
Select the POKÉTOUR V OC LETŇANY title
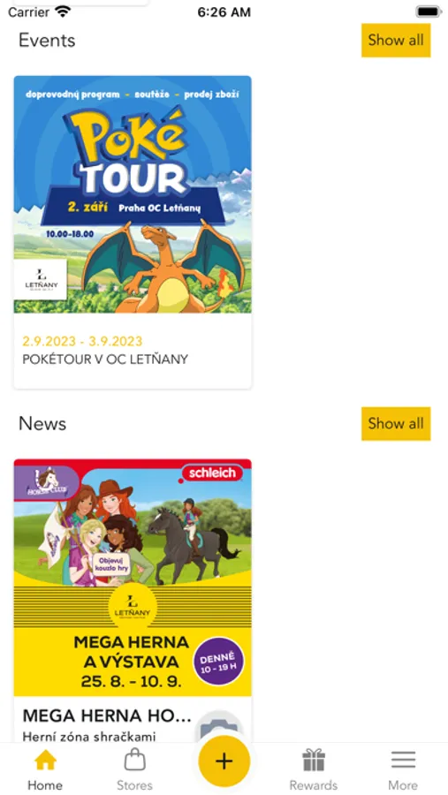click(x=105, y=359)
